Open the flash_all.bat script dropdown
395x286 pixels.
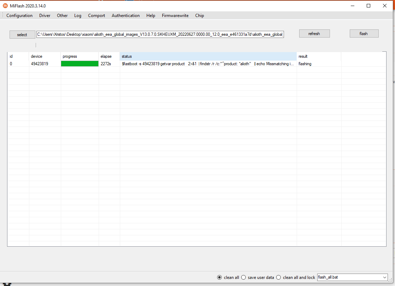pyautogui.click(x=352, y=277)
